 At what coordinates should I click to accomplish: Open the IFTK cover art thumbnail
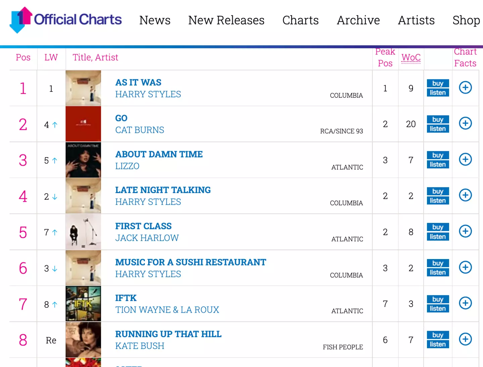83,304
